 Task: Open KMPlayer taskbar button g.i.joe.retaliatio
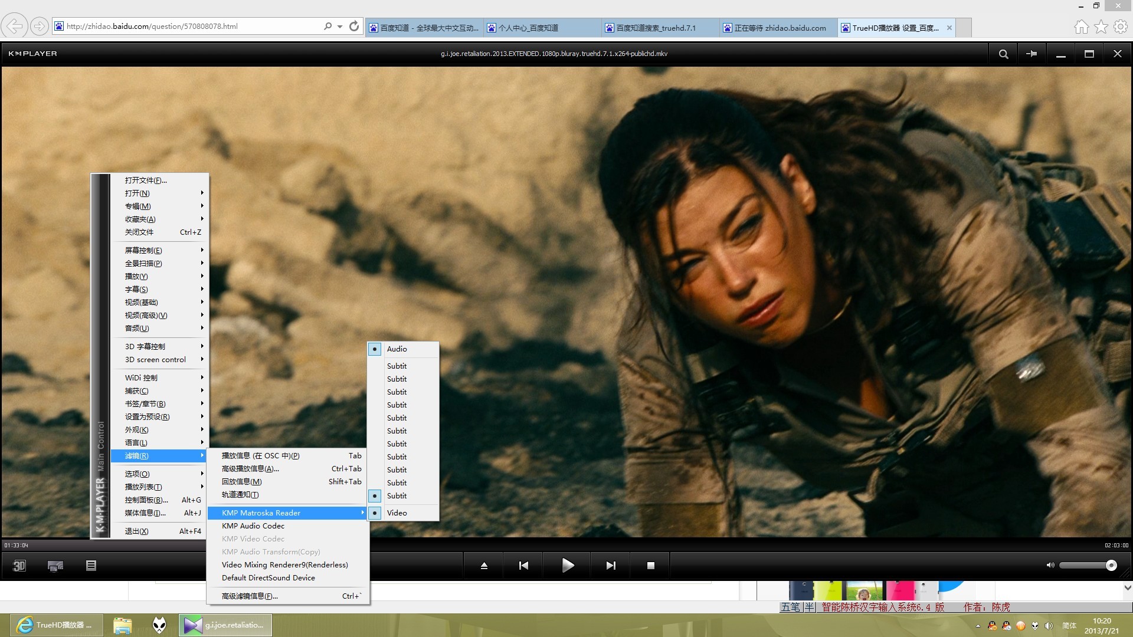(x=225, y=625)
